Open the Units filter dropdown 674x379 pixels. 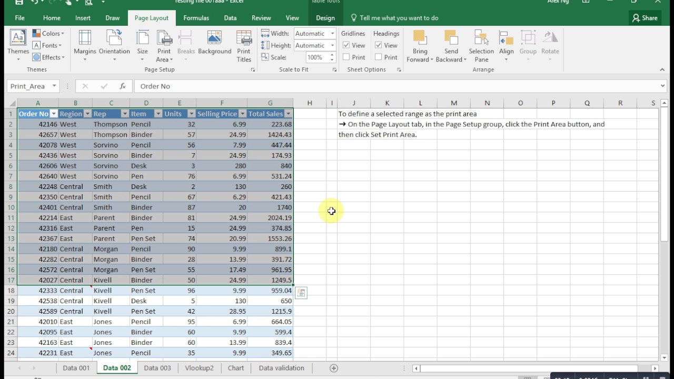tap(192, 114)
